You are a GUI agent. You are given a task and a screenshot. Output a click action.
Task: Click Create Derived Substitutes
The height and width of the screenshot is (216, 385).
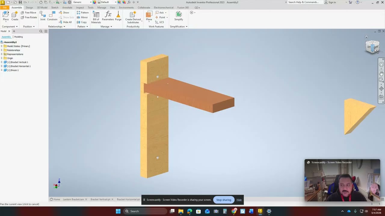(133, 17)
